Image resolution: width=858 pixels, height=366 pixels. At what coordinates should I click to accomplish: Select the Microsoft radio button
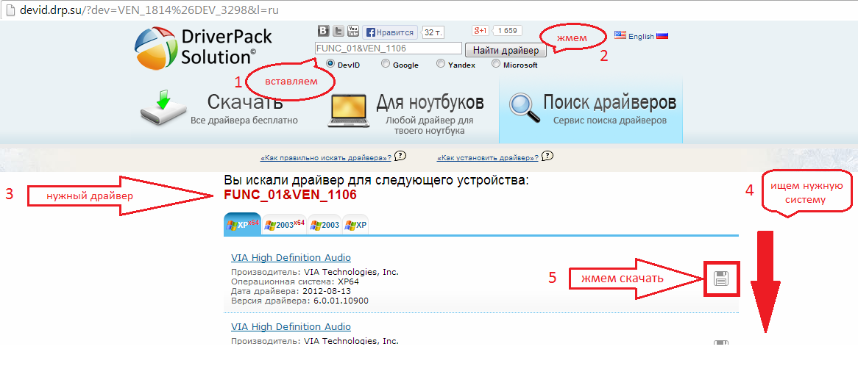tap(496, 63)
